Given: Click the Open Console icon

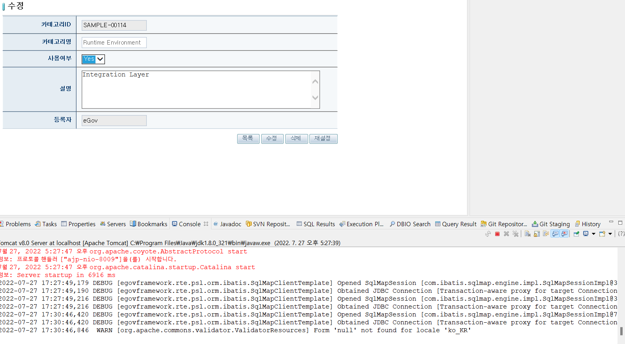Looking at the screenshot, I should coord(602,234).
